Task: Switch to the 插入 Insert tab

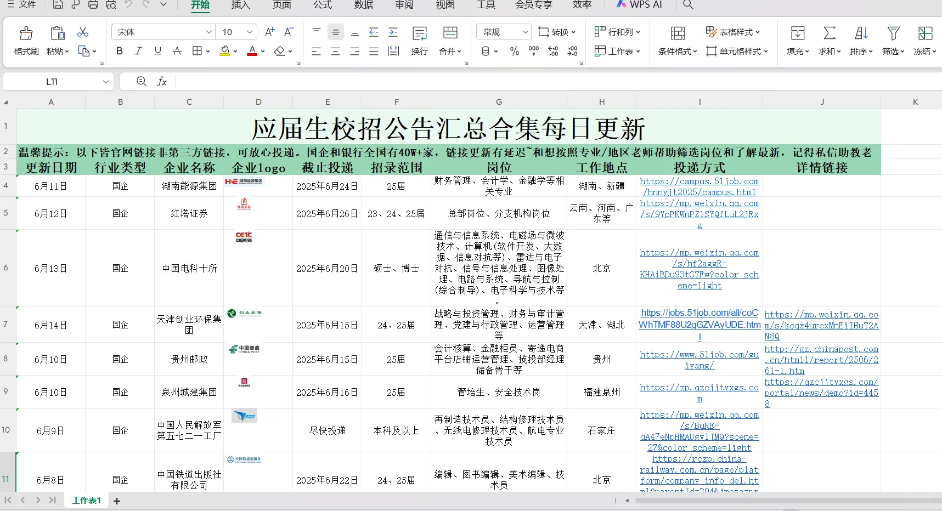Action: (x=240, y=5)
